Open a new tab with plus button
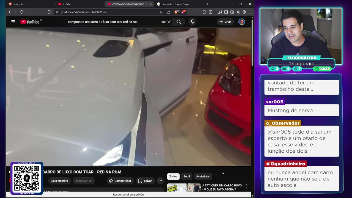352x198 pixels. 207,4
